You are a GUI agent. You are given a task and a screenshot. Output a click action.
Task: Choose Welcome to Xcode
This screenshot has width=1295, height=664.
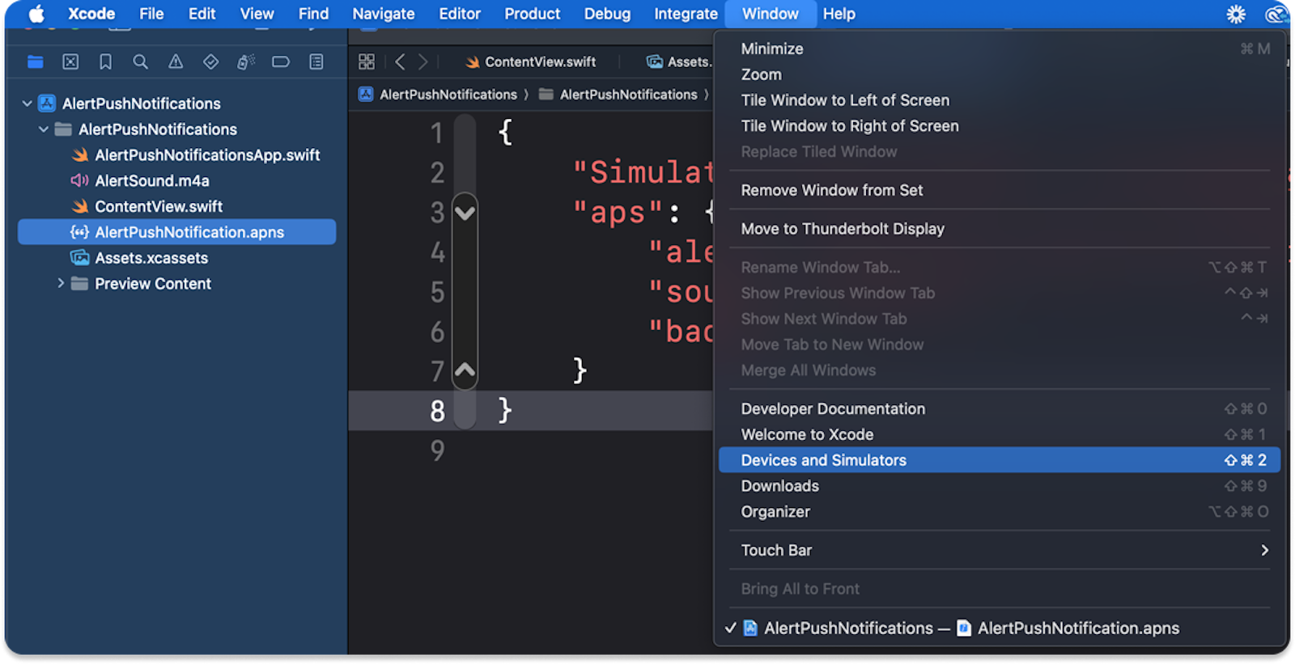(x=1000, y=435)
